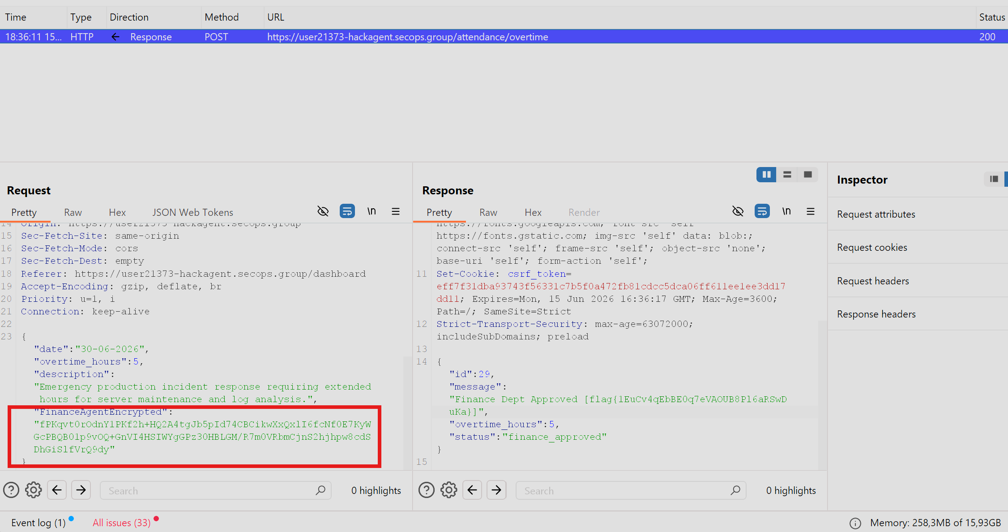
Task: Go to next match in Response search
Action: coord(496,490)
